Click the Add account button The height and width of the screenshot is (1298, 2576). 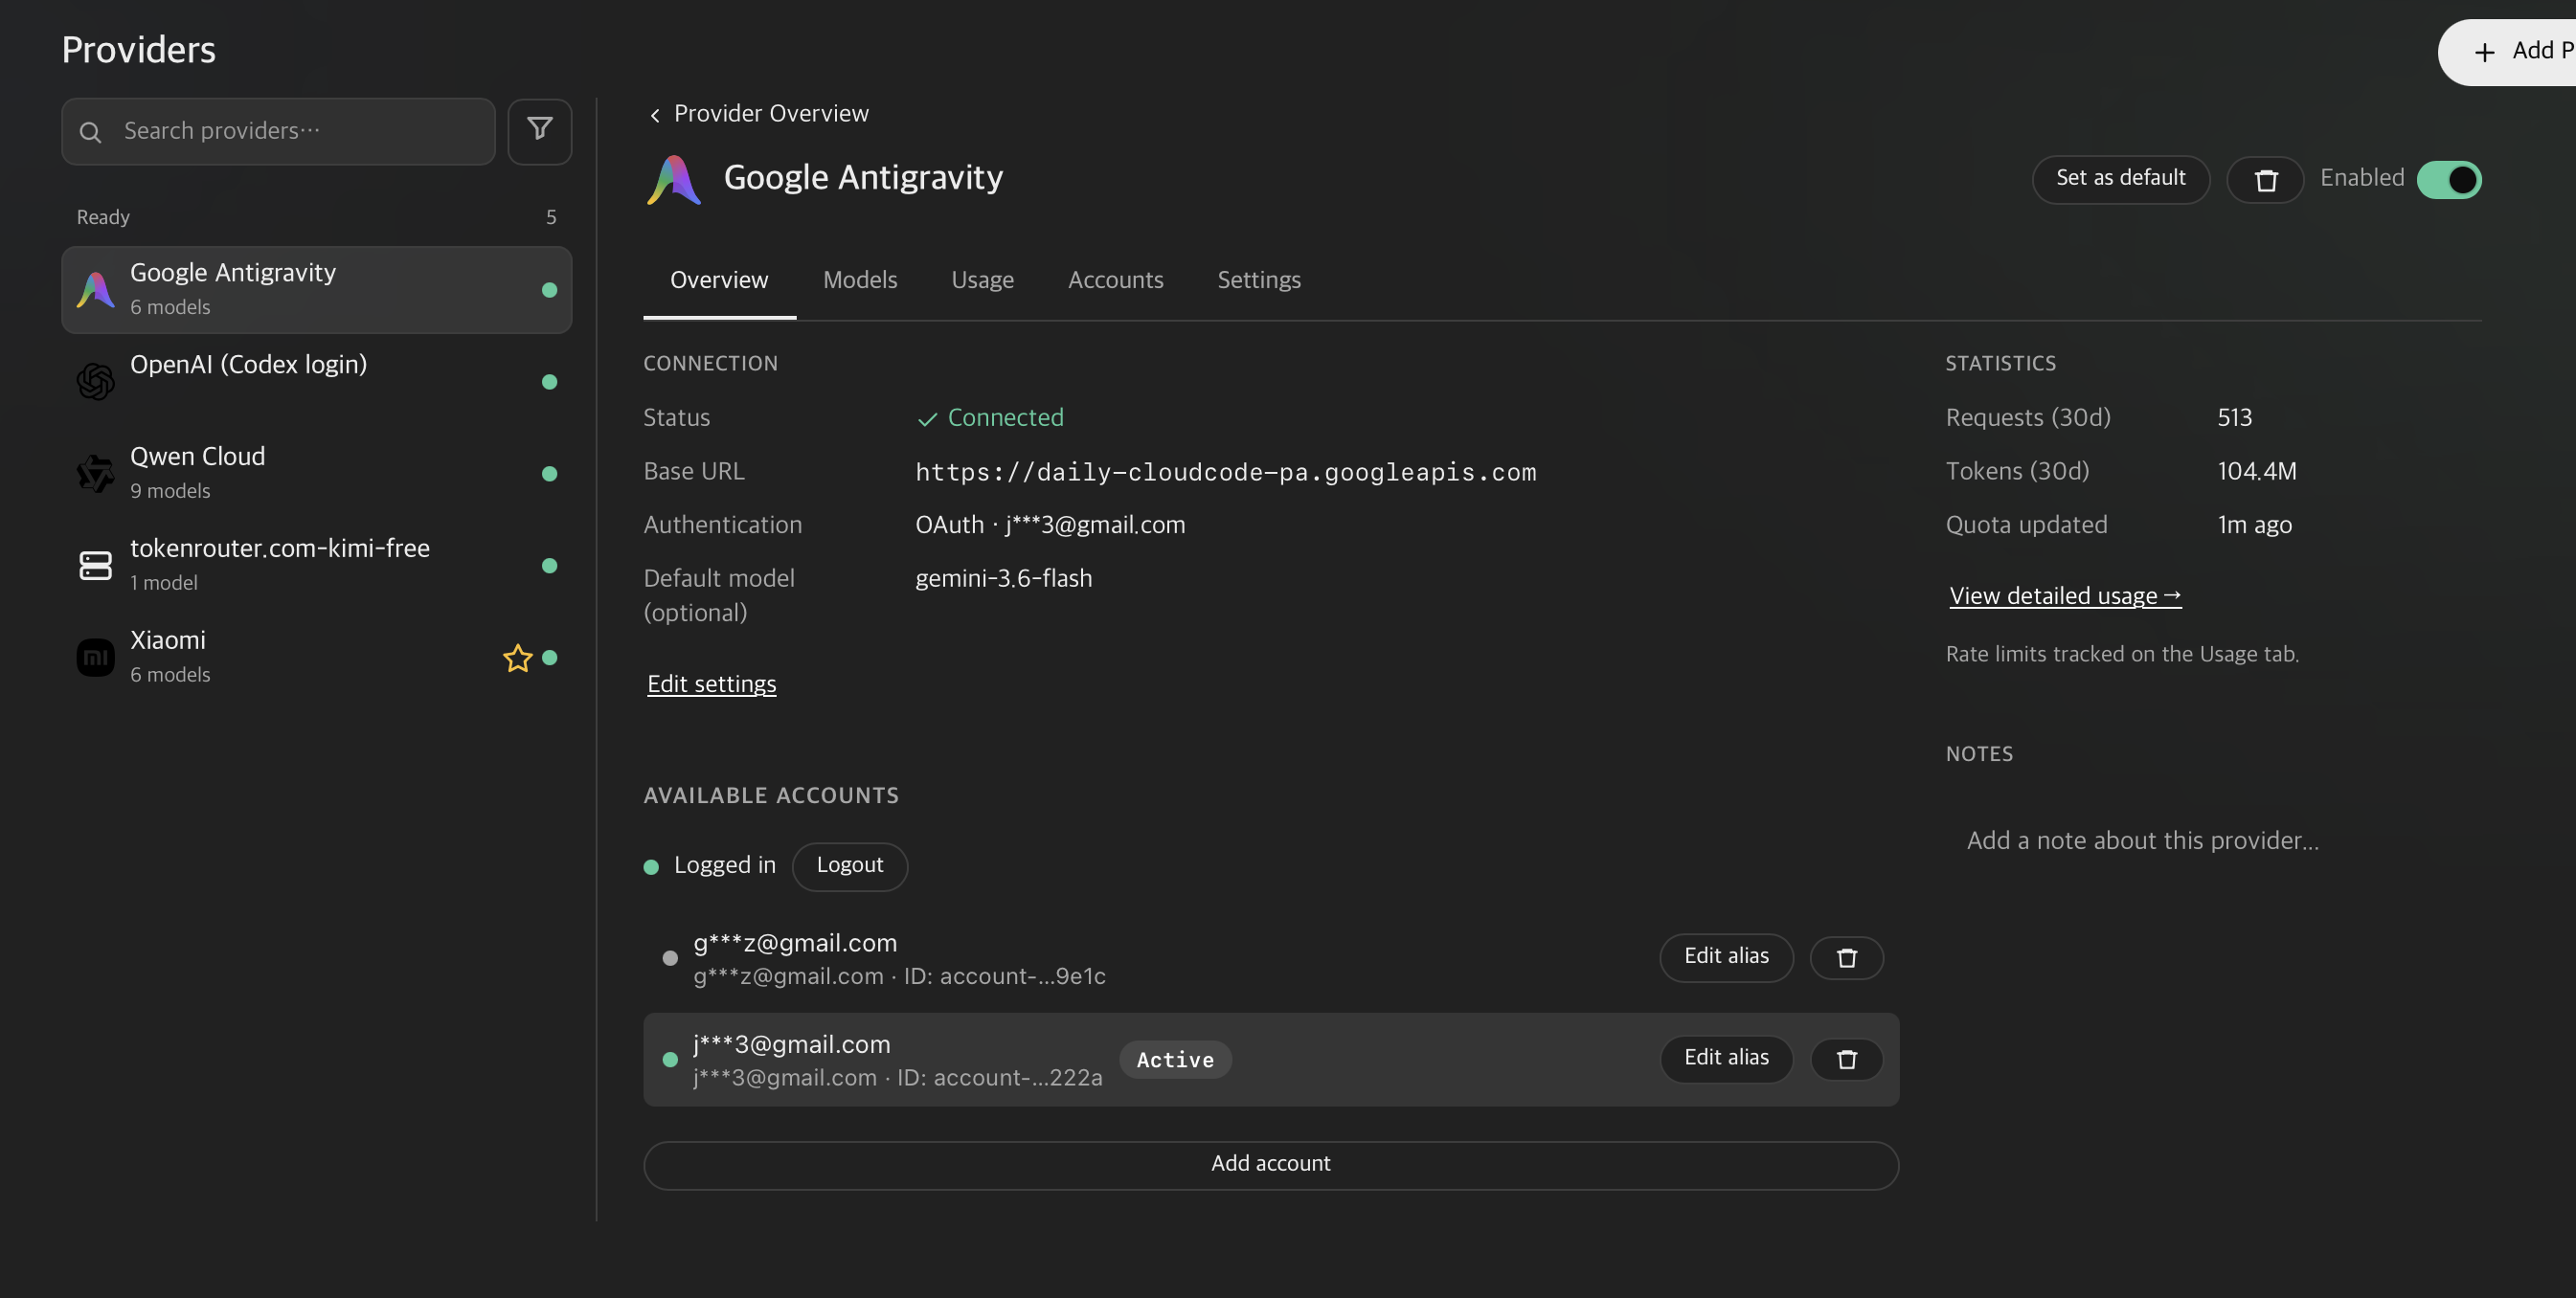tap(1271, 1165)
